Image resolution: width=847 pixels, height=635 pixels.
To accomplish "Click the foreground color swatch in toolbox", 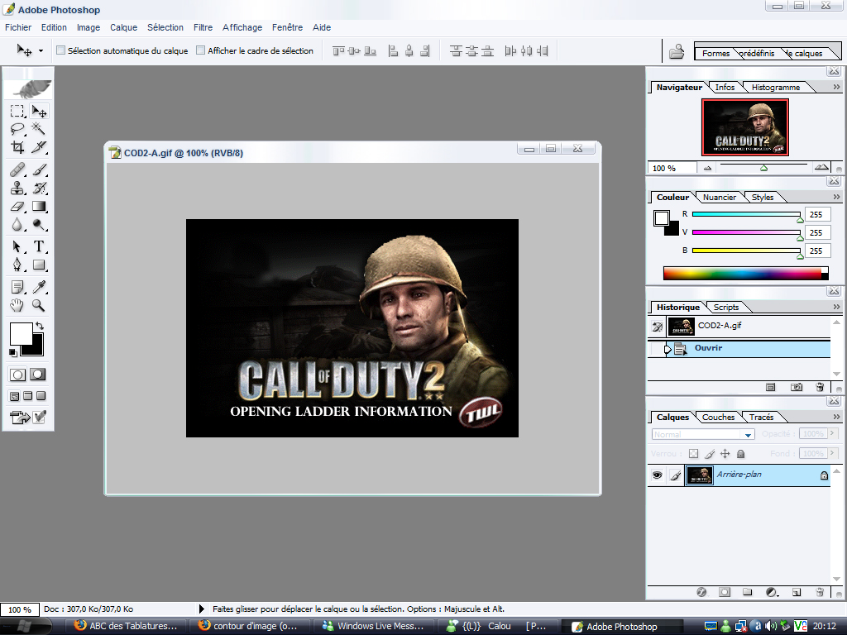I will click(21, 334).
